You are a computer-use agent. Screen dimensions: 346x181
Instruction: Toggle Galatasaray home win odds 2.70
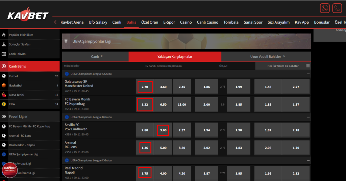(x=145, y=87)
